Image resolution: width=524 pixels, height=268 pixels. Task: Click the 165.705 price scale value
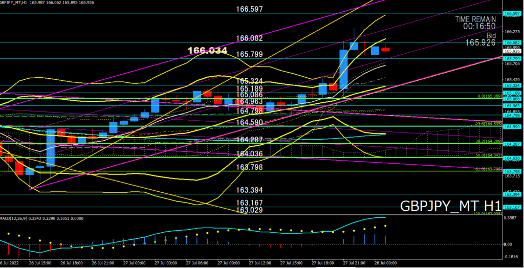point(511,63)
